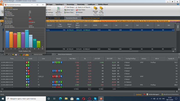The height and width of the screenshot is (101, 180).
Task: Open the Marked hands combo box
Action: 48,54
